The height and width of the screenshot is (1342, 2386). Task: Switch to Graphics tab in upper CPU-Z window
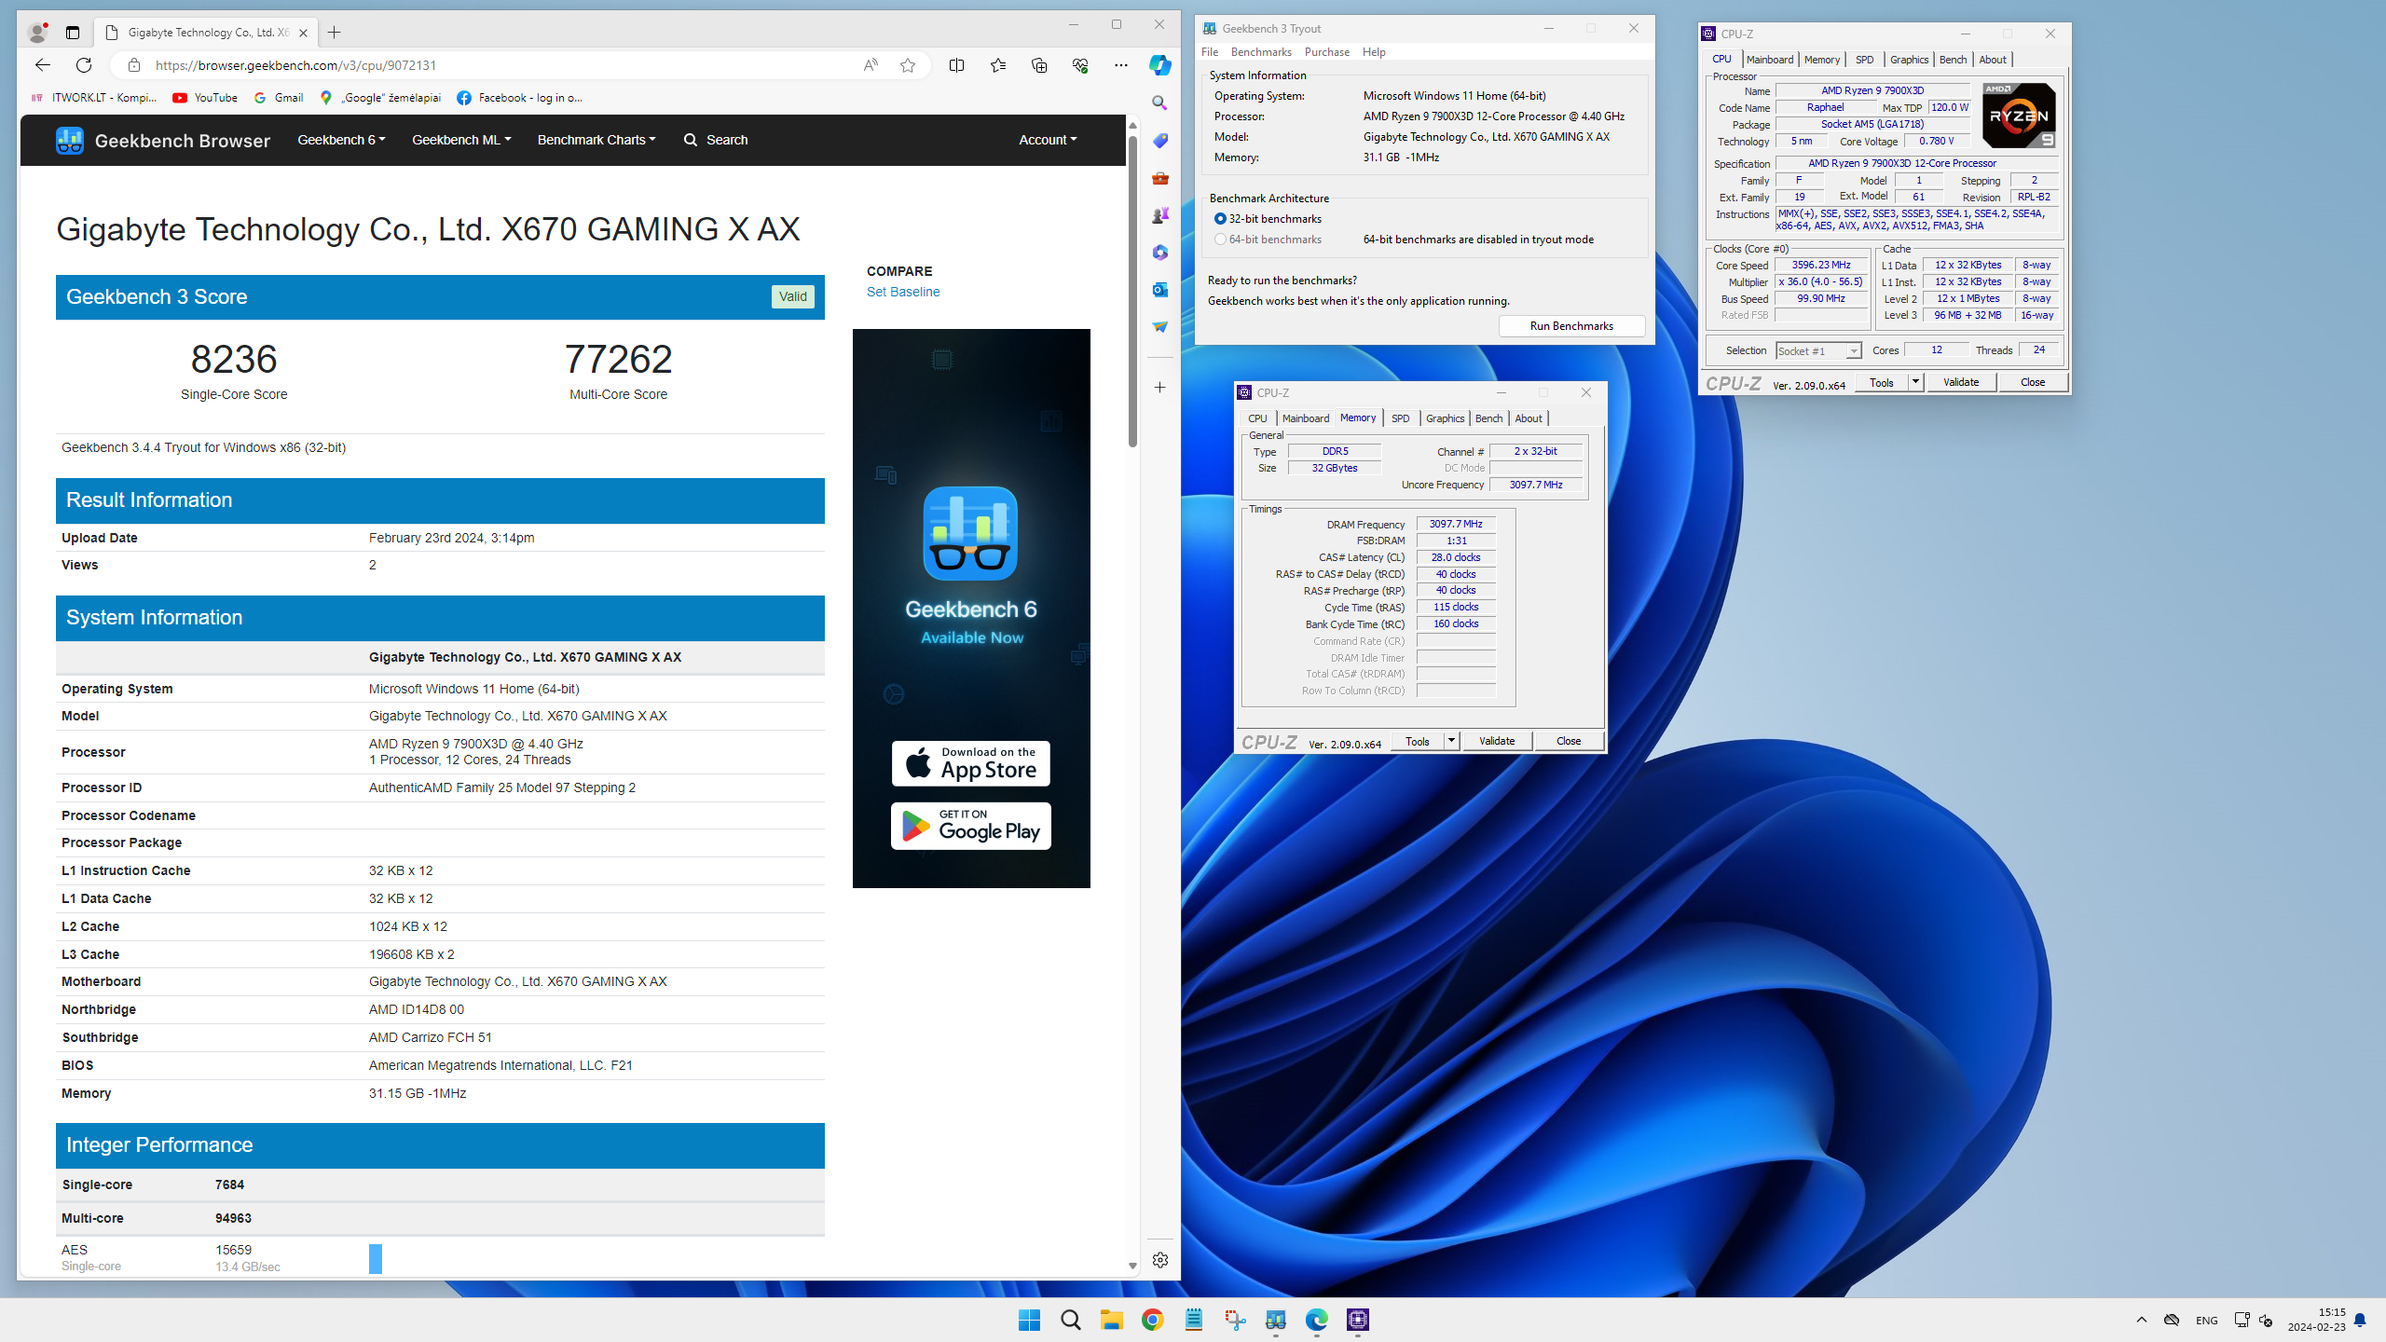[1909, 60]
